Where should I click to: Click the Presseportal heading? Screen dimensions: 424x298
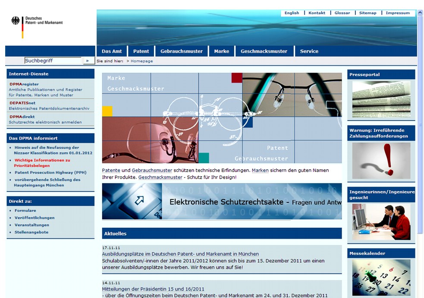(364, 75)
